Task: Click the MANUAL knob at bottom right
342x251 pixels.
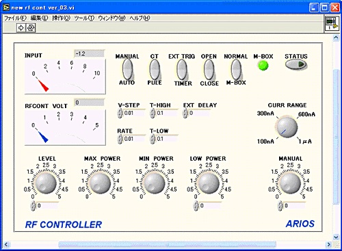Action: click(x=290, y=183)
